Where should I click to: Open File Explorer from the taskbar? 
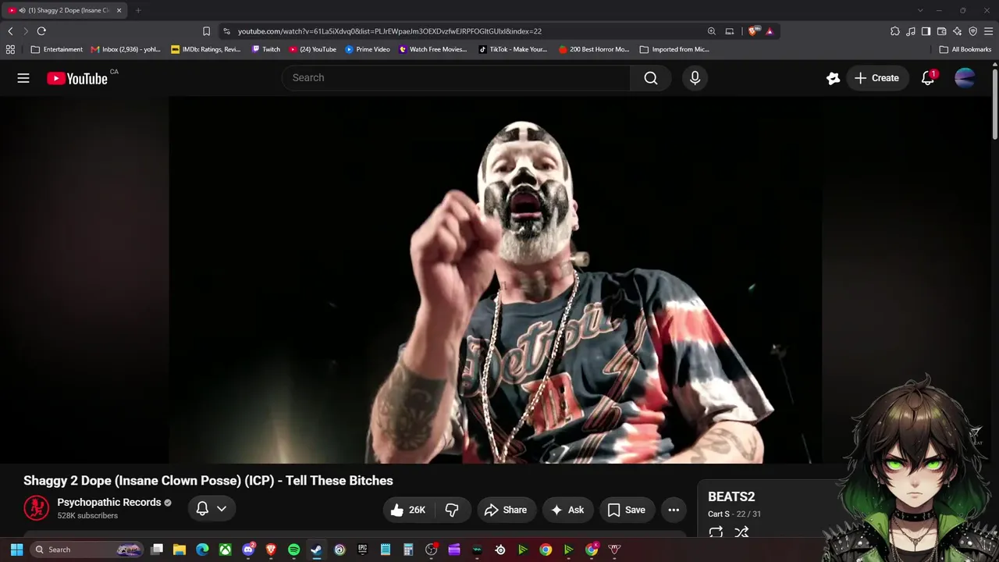pyautogui.click(x=180, y=550)
